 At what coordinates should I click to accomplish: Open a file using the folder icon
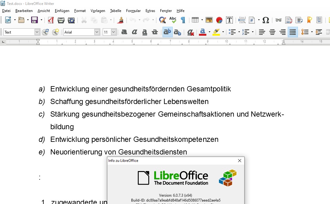21,20
